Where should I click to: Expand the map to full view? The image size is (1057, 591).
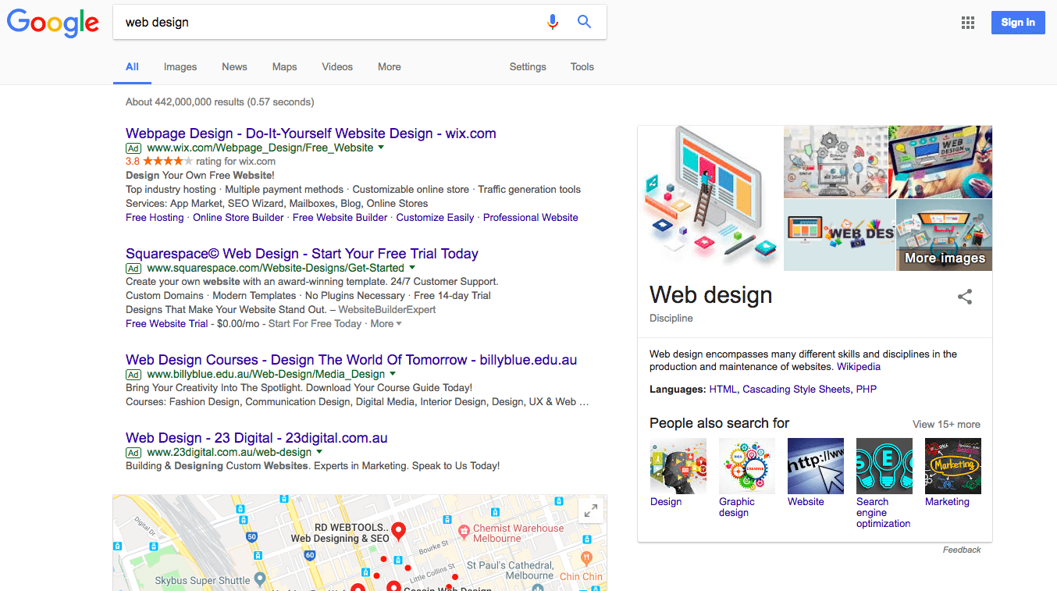(591, 511)
